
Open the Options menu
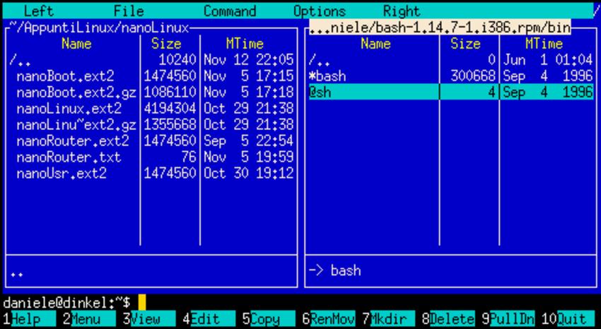(x=320, y=11)
